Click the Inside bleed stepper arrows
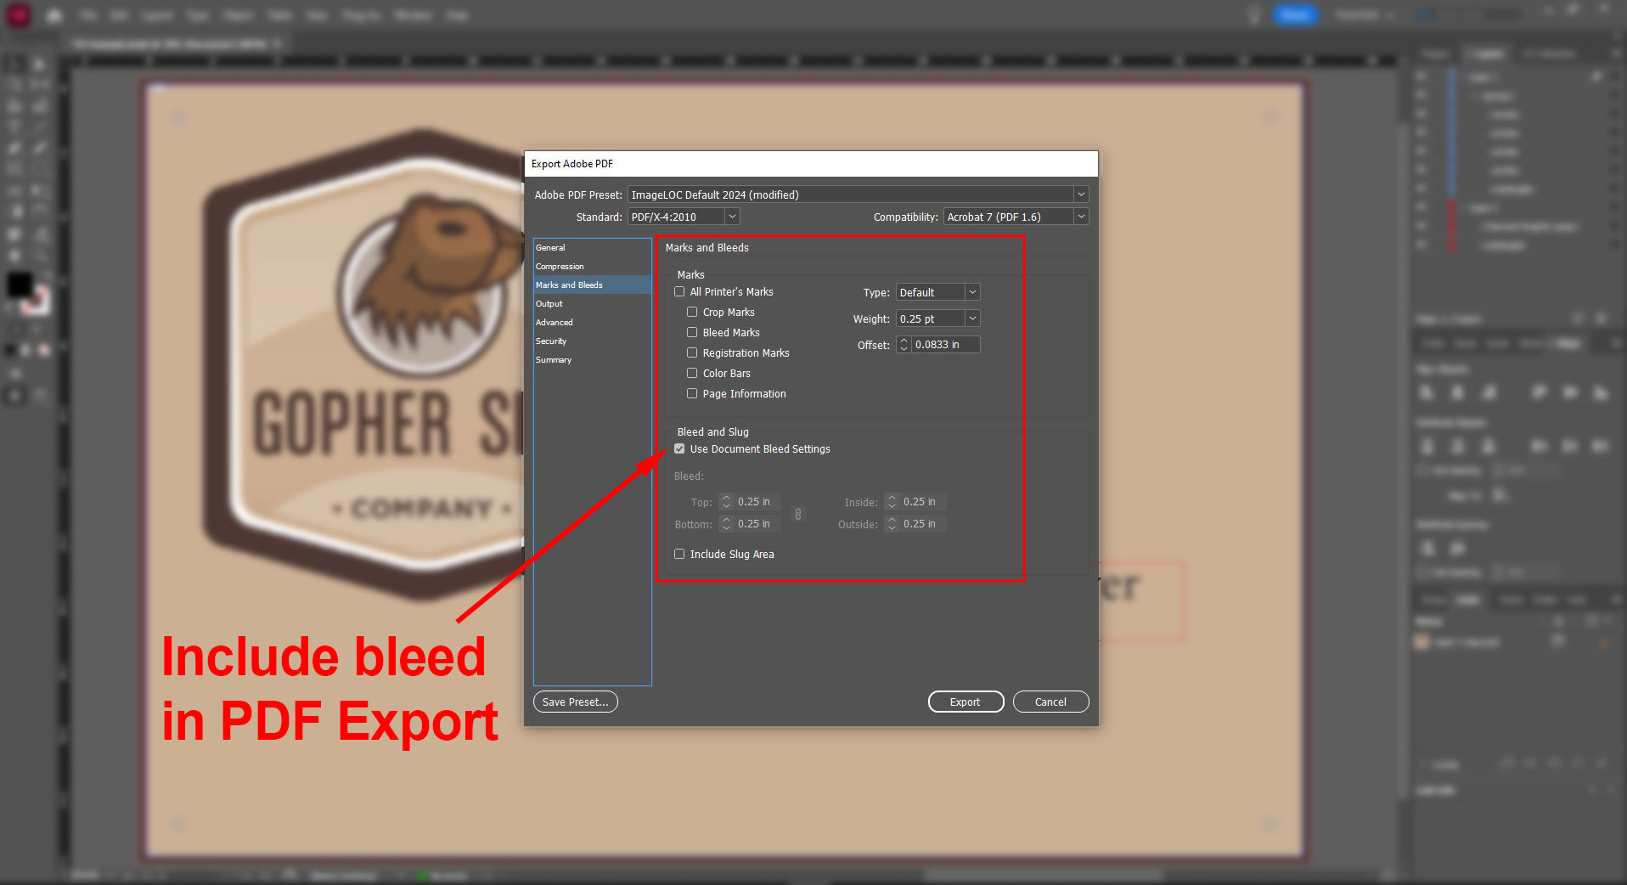 [892, 502]
